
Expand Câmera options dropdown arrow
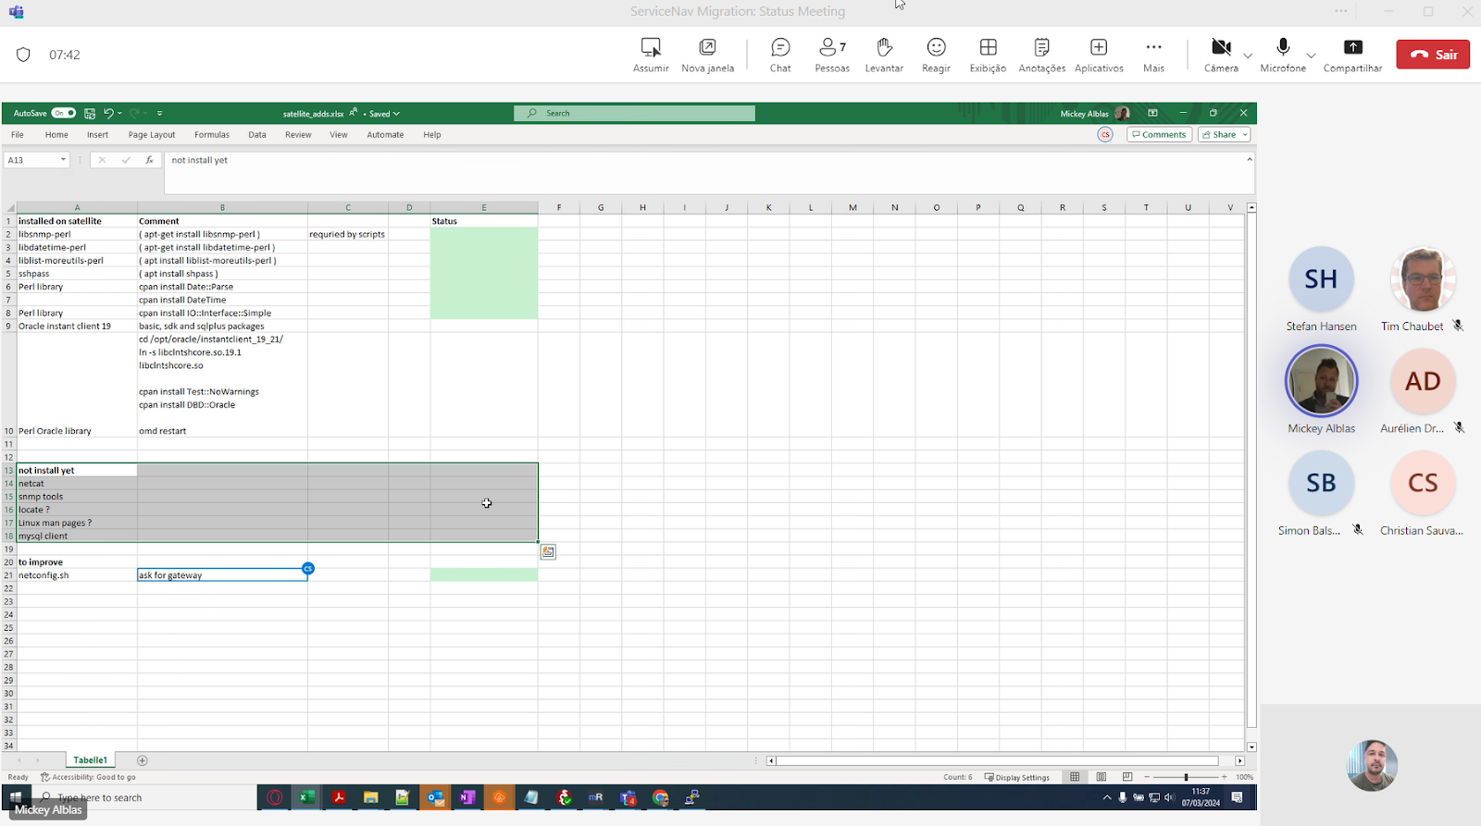click(1248, 55)
